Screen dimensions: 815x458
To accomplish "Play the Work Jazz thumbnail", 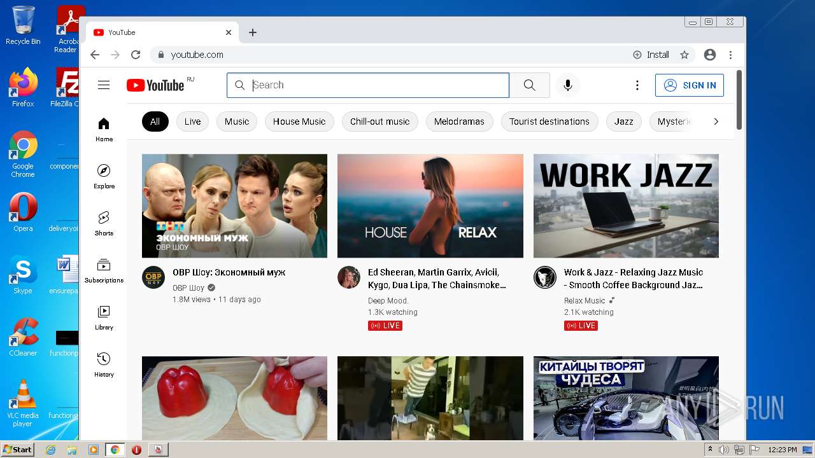I will coord(626,205).
